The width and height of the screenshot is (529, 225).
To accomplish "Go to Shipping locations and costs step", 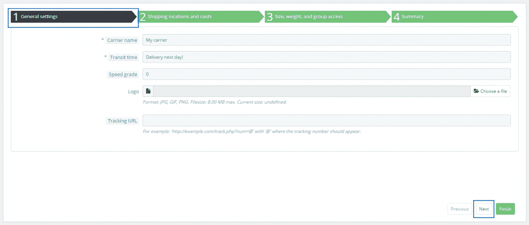I will (x=201, y=17).
